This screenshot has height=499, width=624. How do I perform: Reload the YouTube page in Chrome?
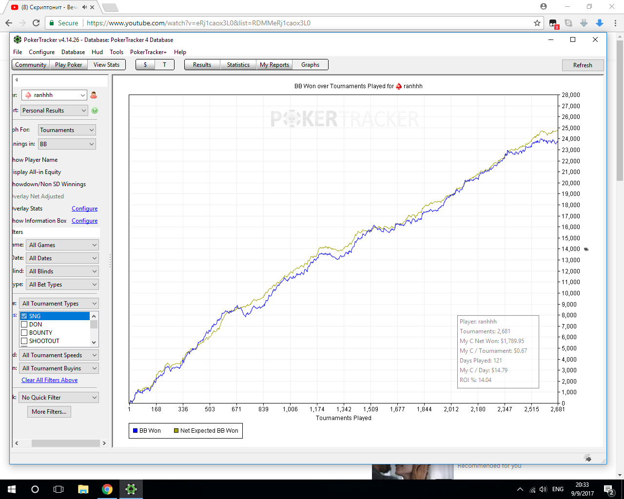36,23
